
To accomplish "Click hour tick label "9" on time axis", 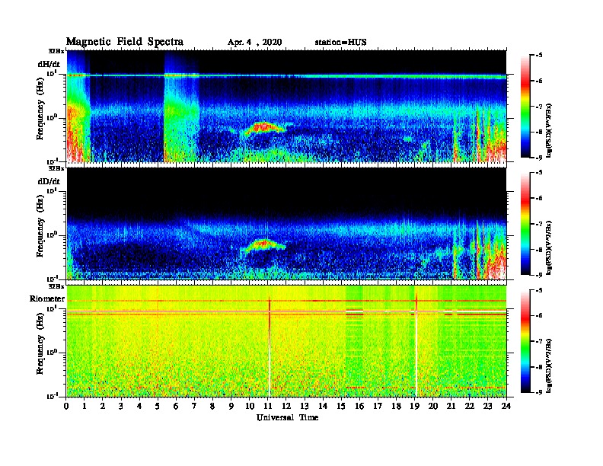I will pyautogui.click(x=231, y=406).
